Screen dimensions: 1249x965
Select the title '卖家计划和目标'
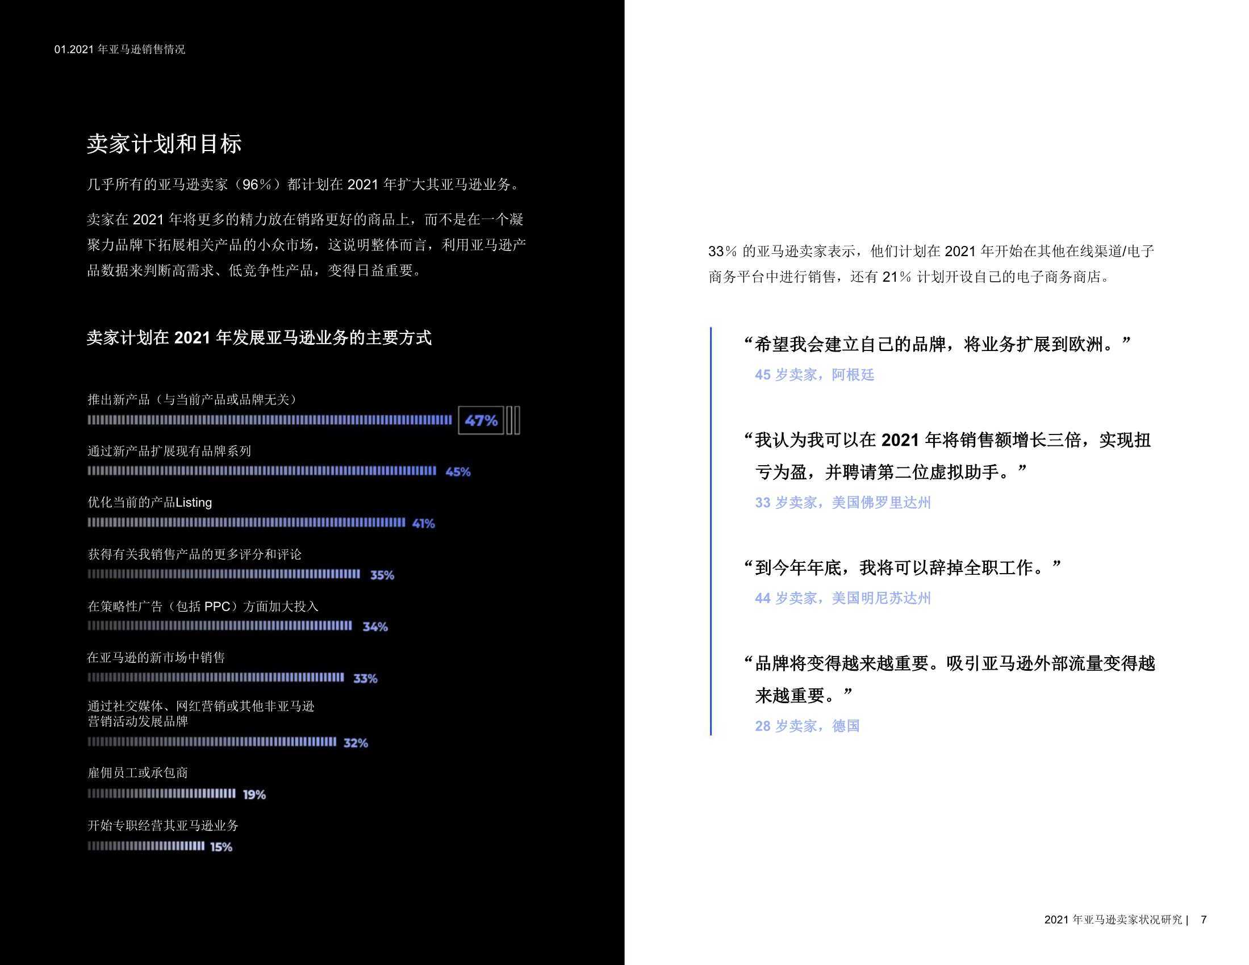click(x=164, y=144)
